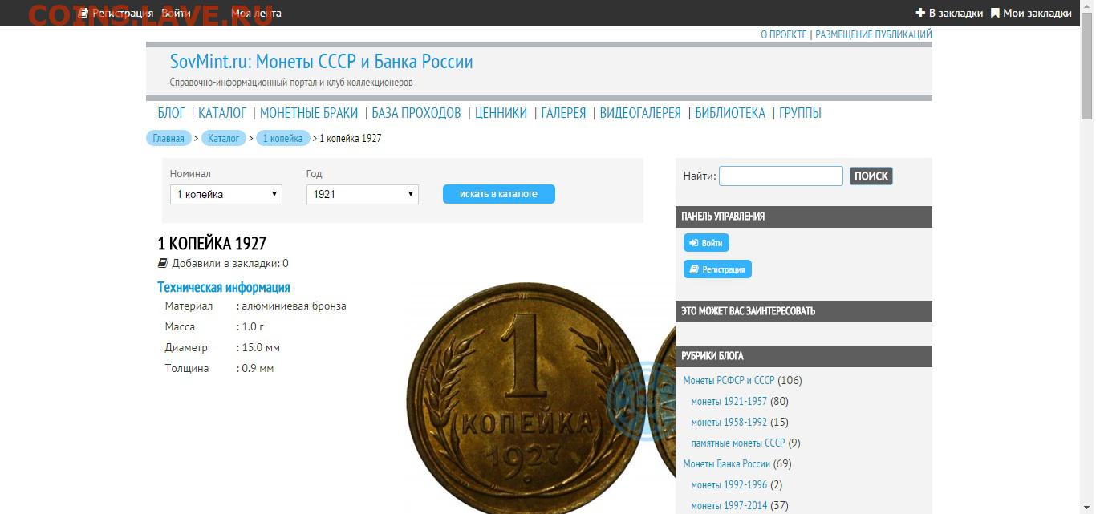Open памятные монеты СССР blog category
This screenshot has height=514, width=1096.
tap(737, 443)
